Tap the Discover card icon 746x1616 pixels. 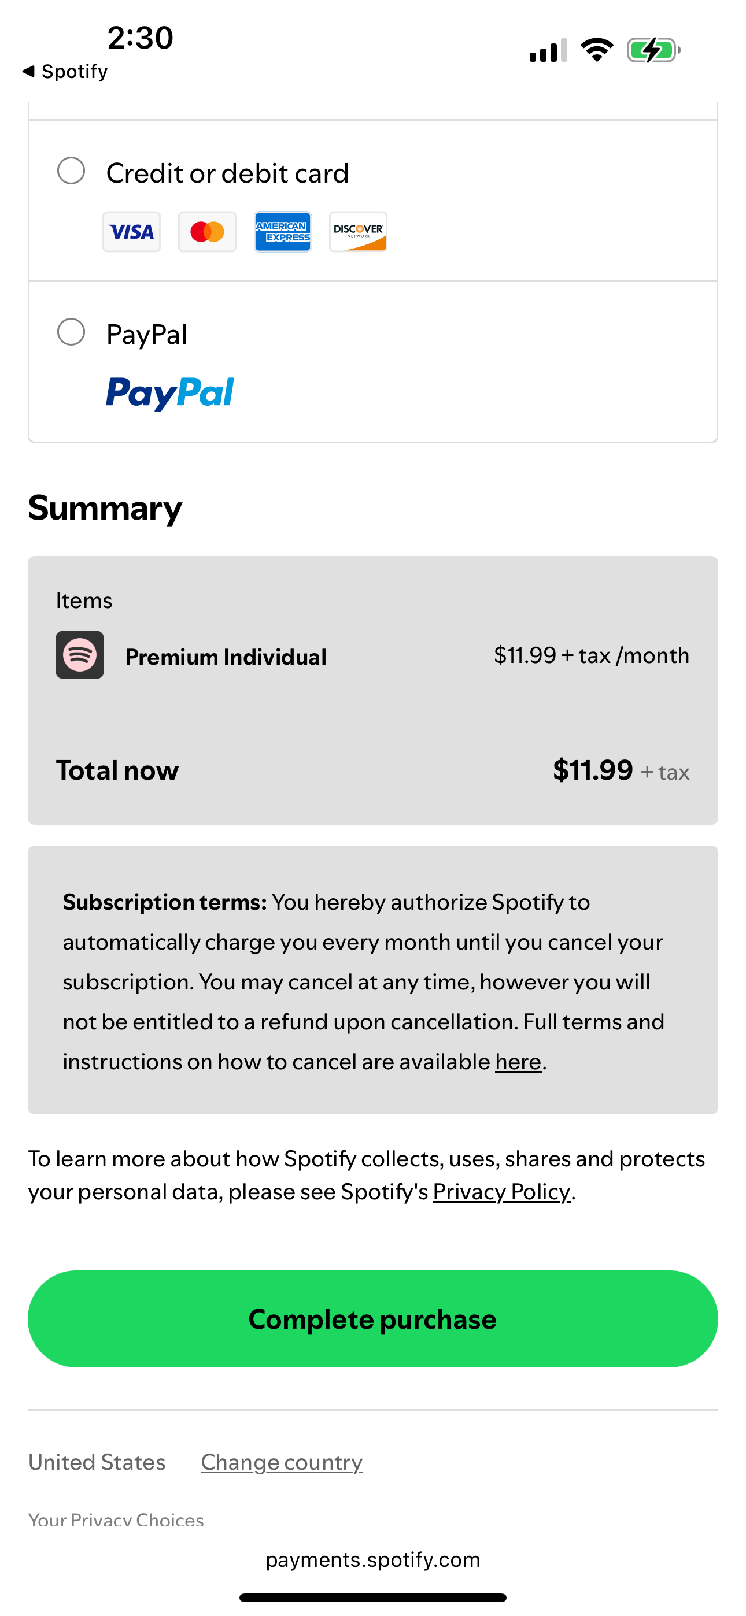click(x=358, y=232)
